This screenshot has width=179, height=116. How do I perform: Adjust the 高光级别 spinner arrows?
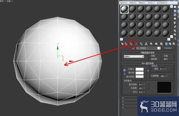pyautogui.click(x=144, y=85)
